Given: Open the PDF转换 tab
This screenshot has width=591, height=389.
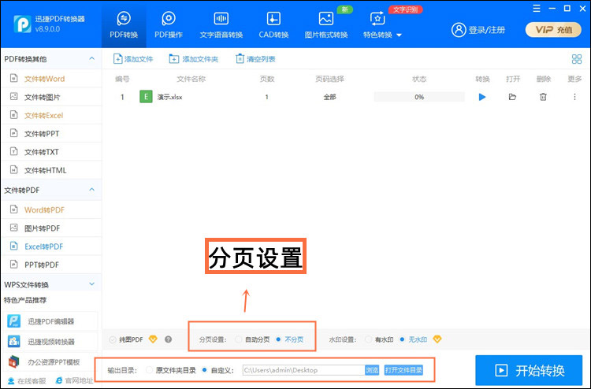Looking at the screenshot, I should (124, 25).
